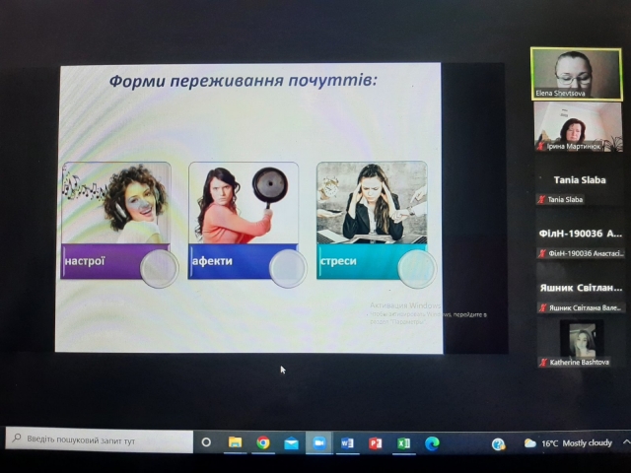Select the ФілН-190036 participant tile

point(580,234)
